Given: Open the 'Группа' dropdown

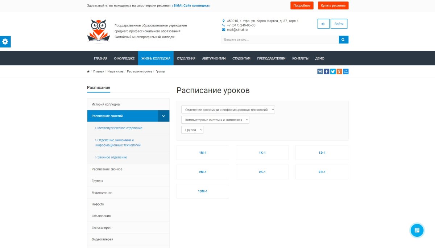Looking at the screenshot, I should pyautogui.click(x=192, y=129).
